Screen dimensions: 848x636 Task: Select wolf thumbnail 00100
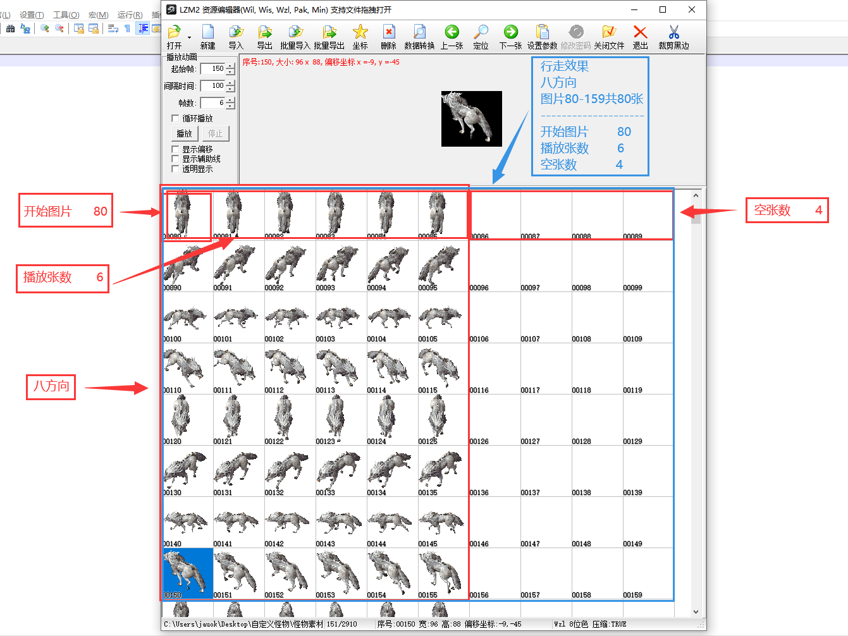coord(185,318)
